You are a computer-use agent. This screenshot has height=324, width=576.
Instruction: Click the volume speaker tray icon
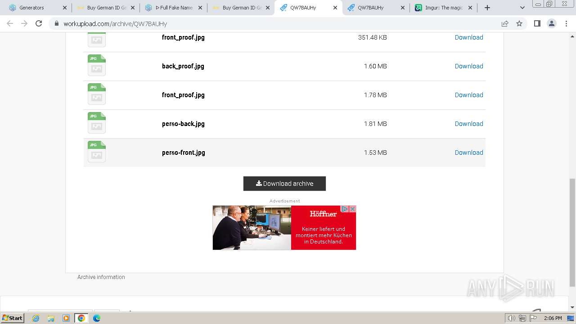pos(512,318)
